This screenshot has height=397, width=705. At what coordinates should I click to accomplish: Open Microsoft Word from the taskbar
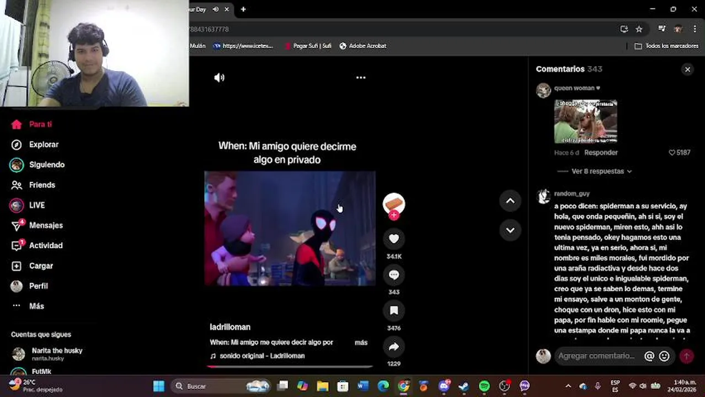click(x=363, y=386)
